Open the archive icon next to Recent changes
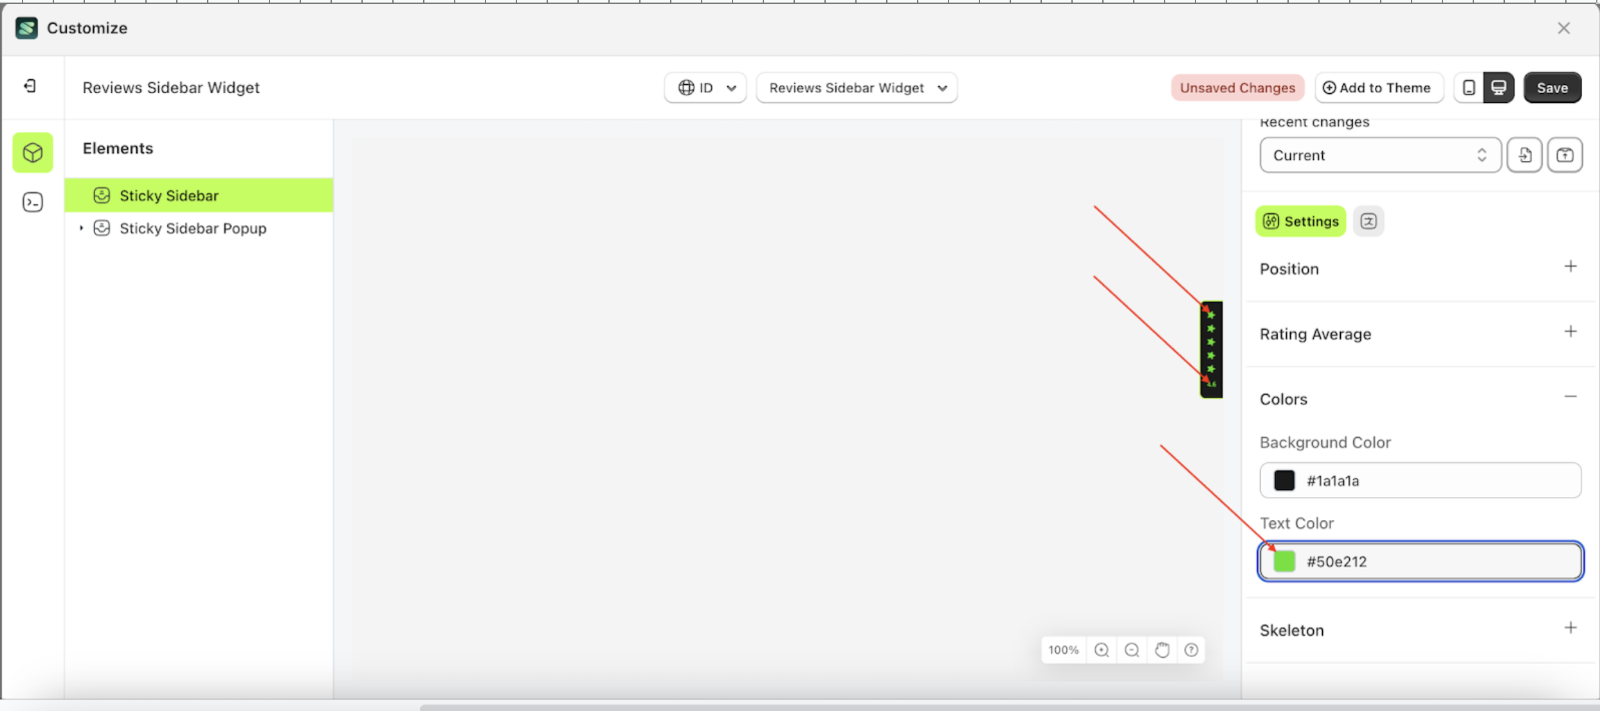 pyautogui.click(x=1566, y=155)
